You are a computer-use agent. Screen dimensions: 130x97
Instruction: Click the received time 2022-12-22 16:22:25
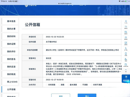point(55,37)
